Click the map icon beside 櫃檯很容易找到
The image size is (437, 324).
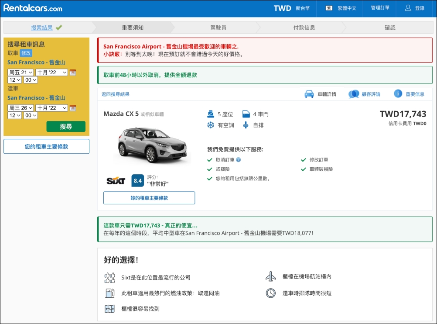109,309
